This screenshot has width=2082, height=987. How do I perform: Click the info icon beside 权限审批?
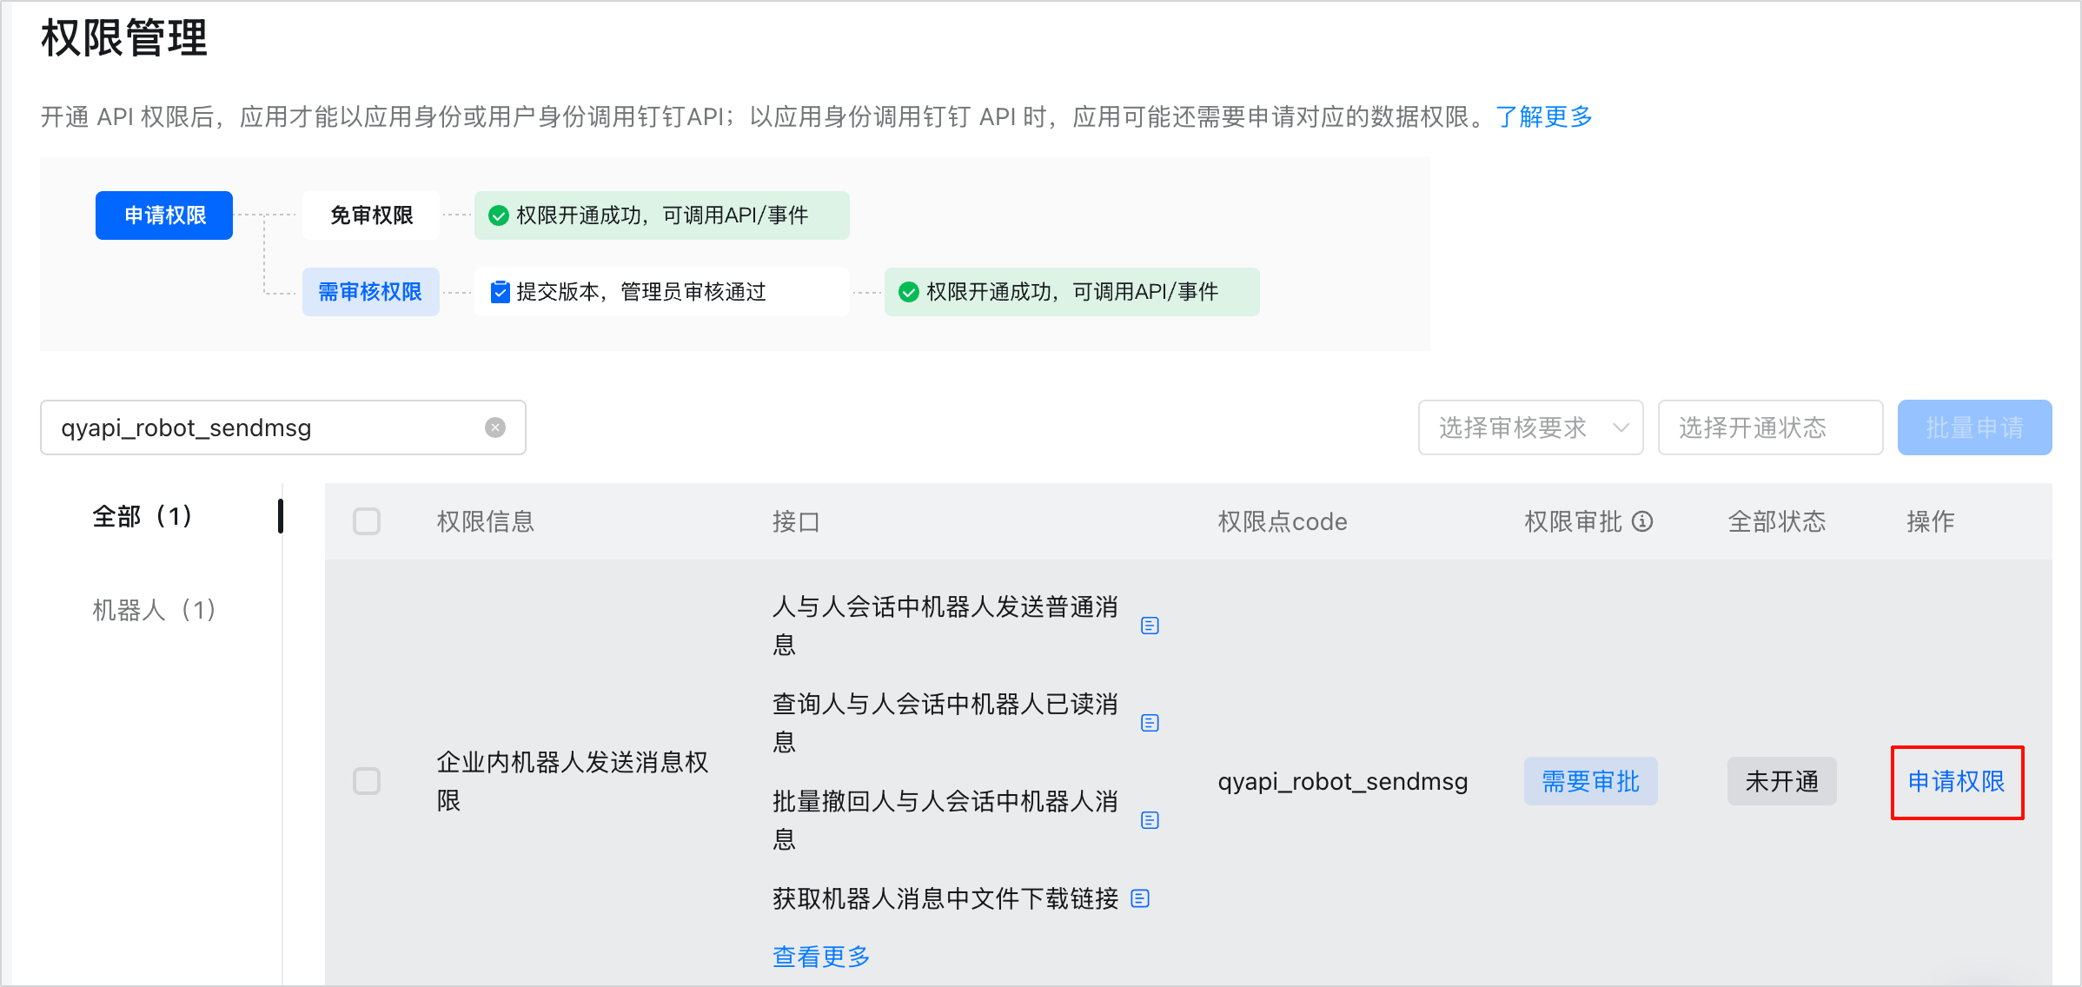pos(1641,521)
